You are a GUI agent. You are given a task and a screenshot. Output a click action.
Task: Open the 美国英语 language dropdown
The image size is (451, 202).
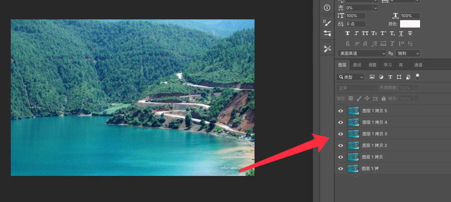362,53
